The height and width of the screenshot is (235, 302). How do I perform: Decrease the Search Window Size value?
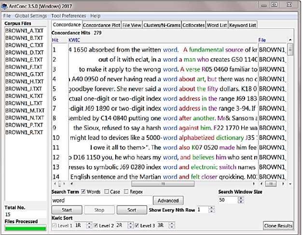[241, 202]
